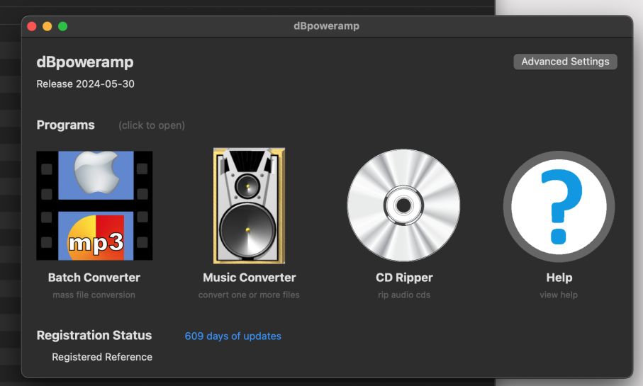
Task: Click the dBpoweramp window title bar text
Action: point(326,26)
